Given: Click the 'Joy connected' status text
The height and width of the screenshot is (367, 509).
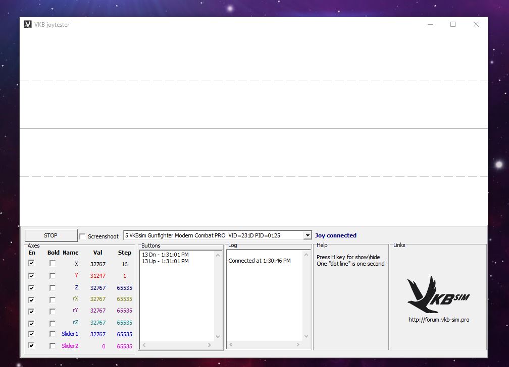Looking at the screenshot, I should coord(336,235).
